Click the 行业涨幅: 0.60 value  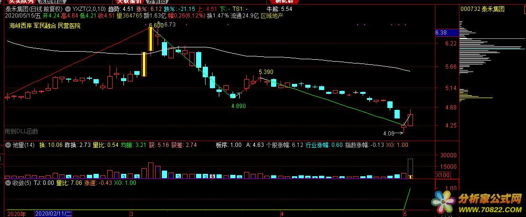click(x=324, y=145)
